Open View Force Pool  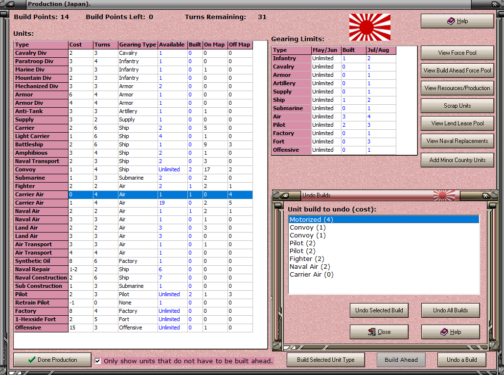(457, 53)
